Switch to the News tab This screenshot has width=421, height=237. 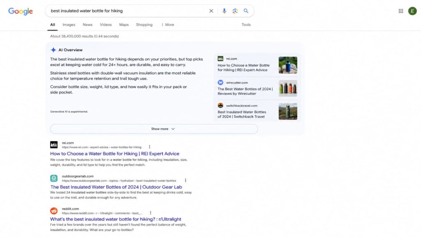point(88,25)
